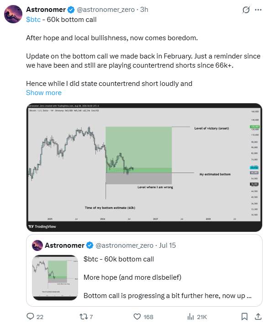Open the three-dot more options menu
Image resolution: width=269 pixels, height=325 pixels.
click(258, 10)
